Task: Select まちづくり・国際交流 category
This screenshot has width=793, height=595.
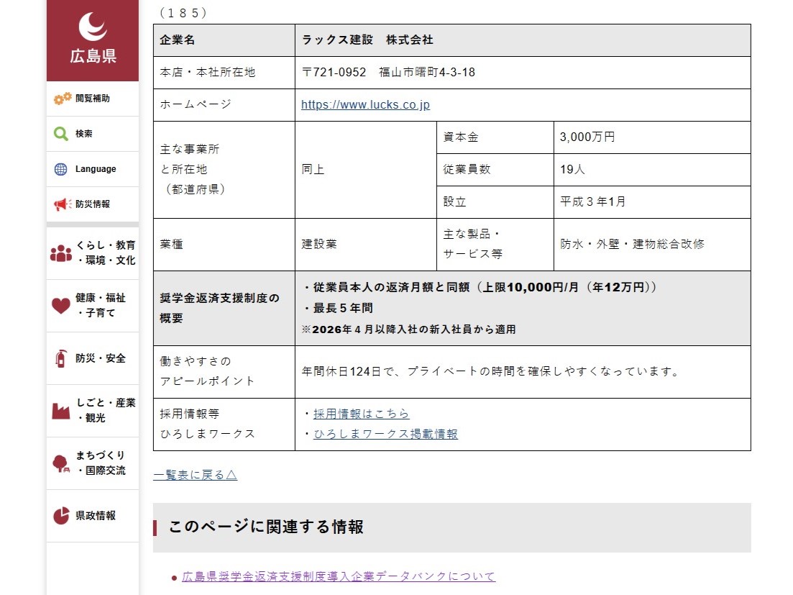Action: click(93, 463)
